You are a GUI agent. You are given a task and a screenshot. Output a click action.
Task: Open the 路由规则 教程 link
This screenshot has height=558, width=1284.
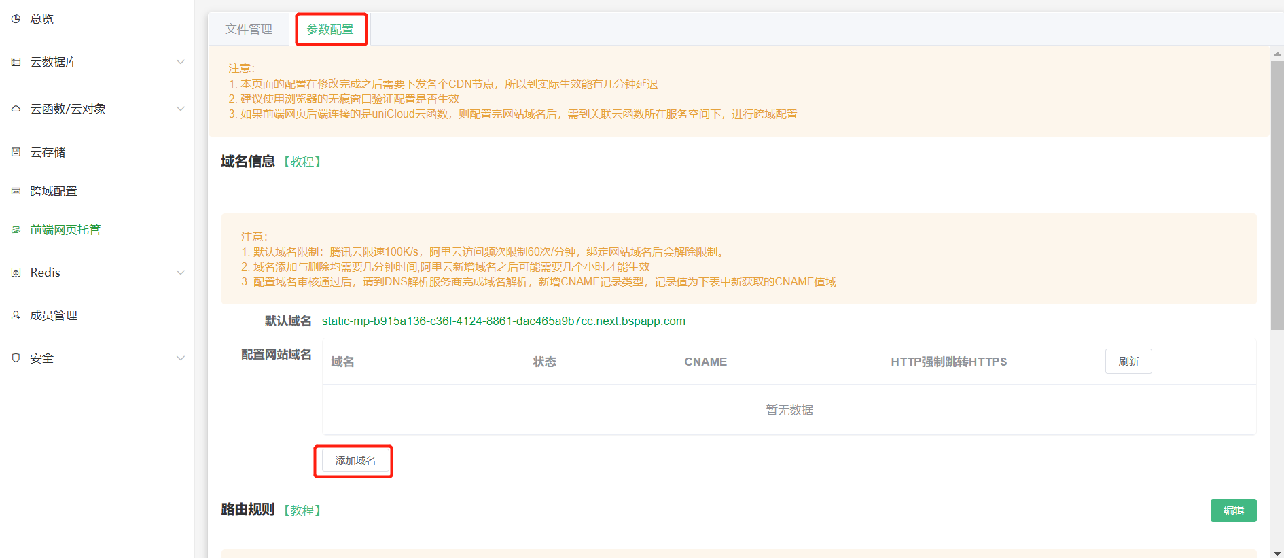pos(302,510)
